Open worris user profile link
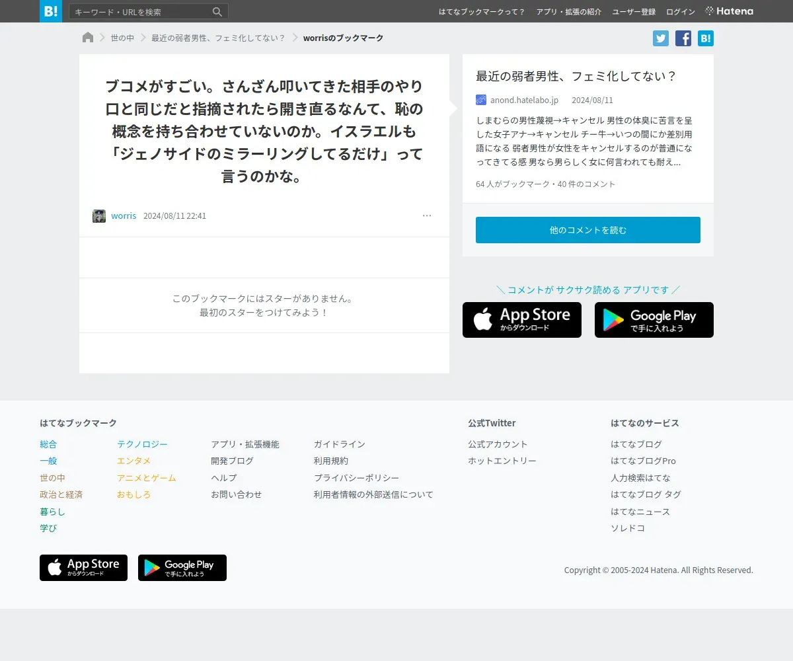Screen dimensions: 793x661 click(124, 215)
